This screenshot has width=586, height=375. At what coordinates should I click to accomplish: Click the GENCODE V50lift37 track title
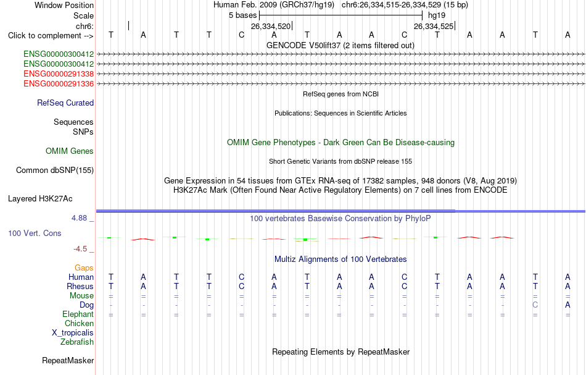[x=340, y=45]
